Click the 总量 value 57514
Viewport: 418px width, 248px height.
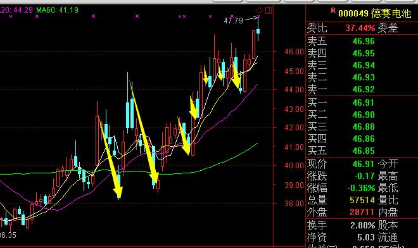point(362,200)
